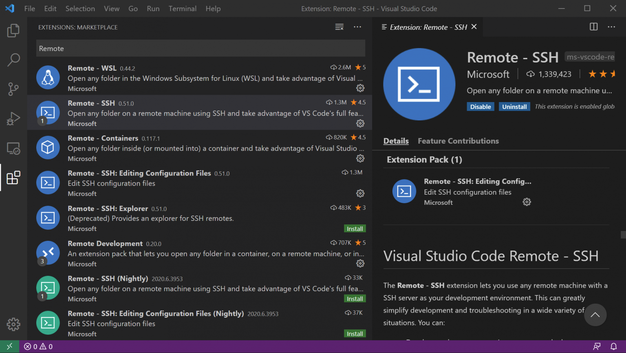Select Remote Development in extension list

coord(200,253)
